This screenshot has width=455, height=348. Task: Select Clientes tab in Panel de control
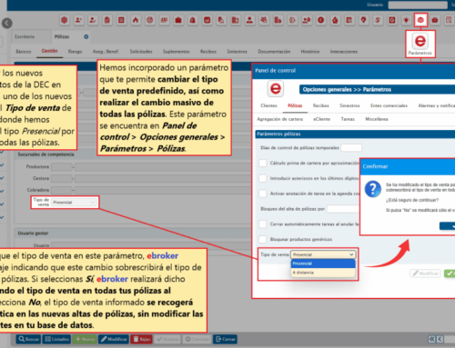click(x=268, y=105)
